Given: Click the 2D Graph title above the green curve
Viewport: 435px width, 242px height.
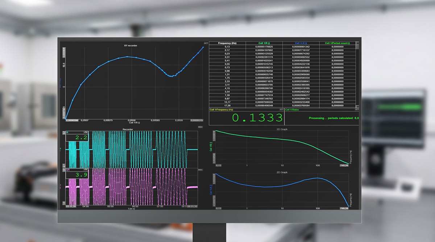Looking at the screenshot, I should [x=282, y=129].
